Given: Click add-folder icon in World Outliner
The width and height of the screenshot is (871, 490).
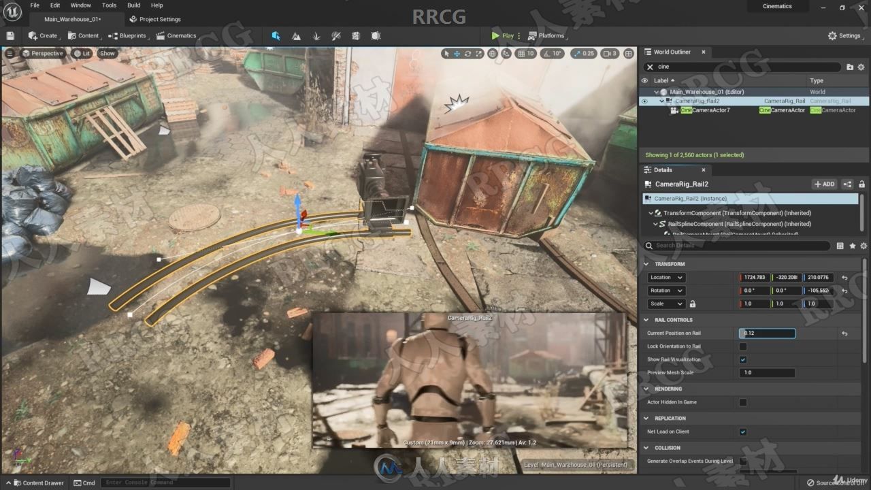Looking at the screenshot, I should 850,67.
